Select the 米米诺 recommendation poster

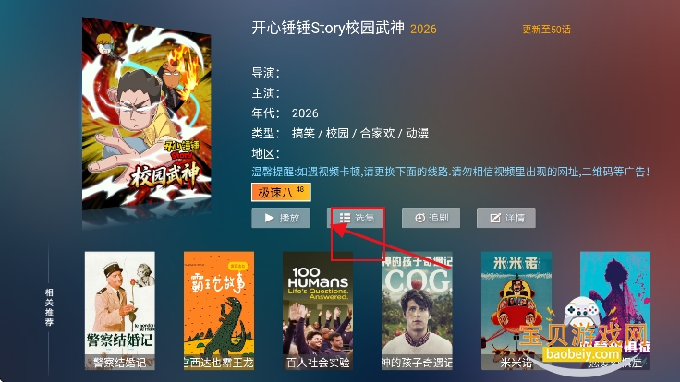point(516,311)
